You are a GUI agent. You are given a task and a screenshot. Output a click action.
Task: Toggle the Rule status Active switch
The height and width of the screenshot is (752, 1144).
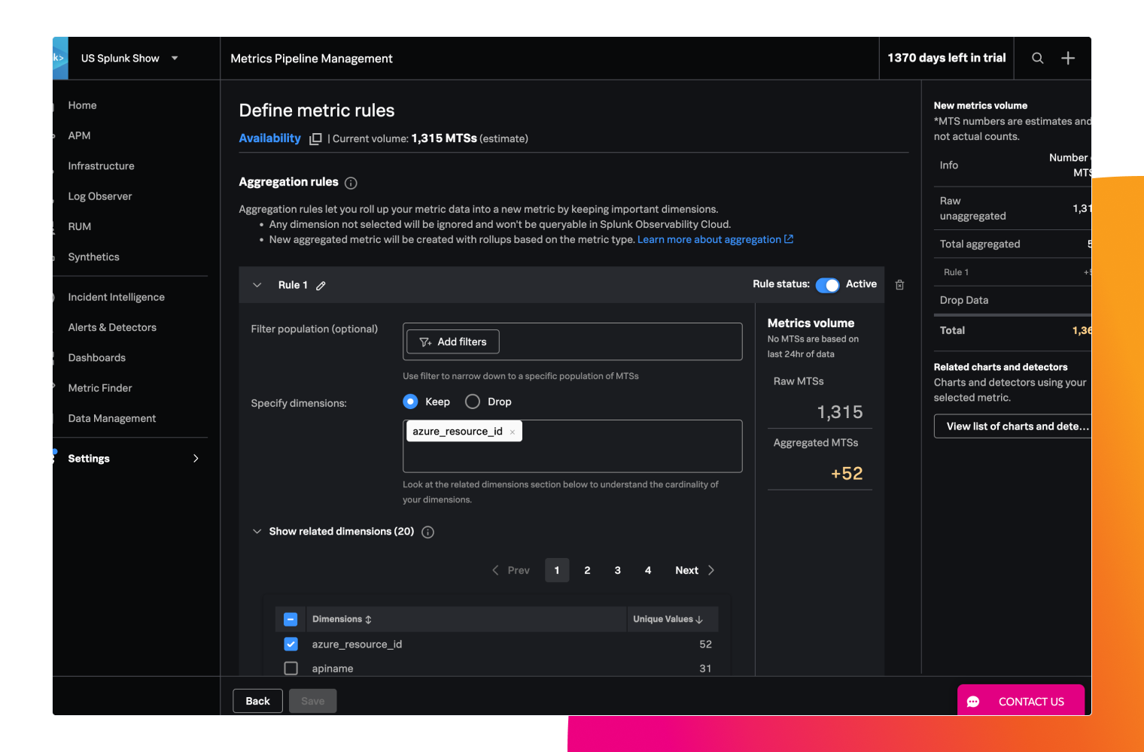click(827, 285)
